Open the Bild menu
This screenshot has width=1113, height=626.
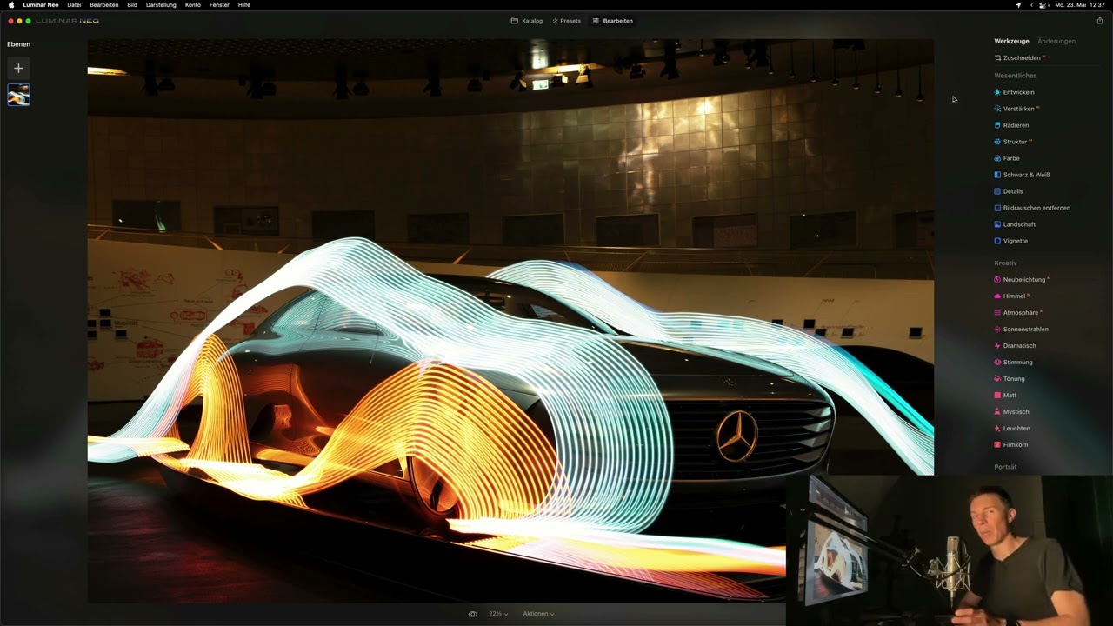132,5
